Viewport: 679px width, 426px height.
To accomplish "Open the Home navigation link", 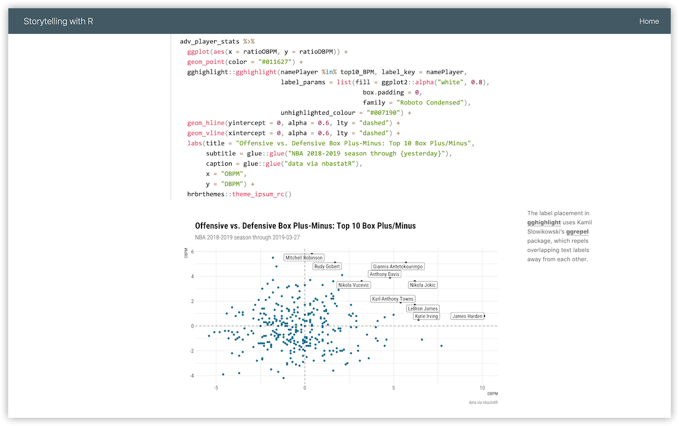I will tap(649, 21).
